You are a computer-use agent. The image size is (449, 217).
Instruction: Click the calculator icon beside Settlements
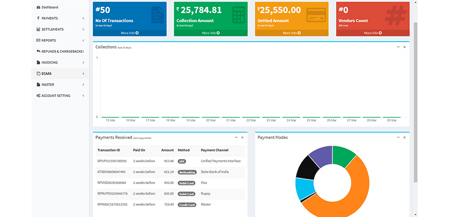(38, 29)
